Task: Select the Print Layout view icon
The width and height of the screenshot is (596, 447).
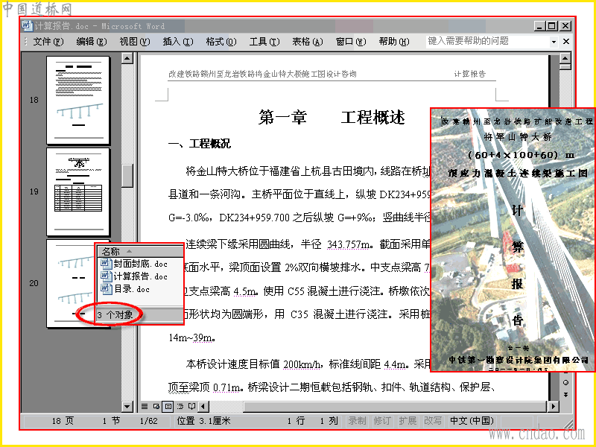Action: 168,406
